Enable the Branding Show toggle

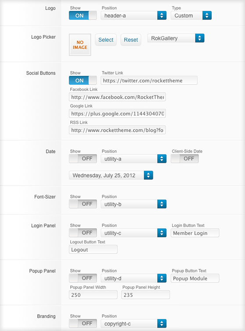pos(83,324)
